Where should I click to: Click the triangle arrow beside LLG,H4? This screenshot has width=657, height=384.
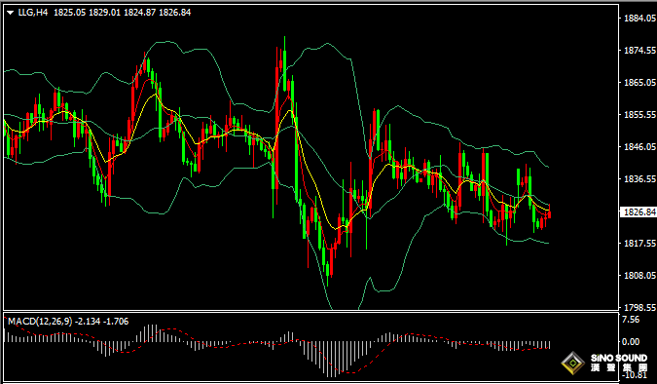coord(11,13)
